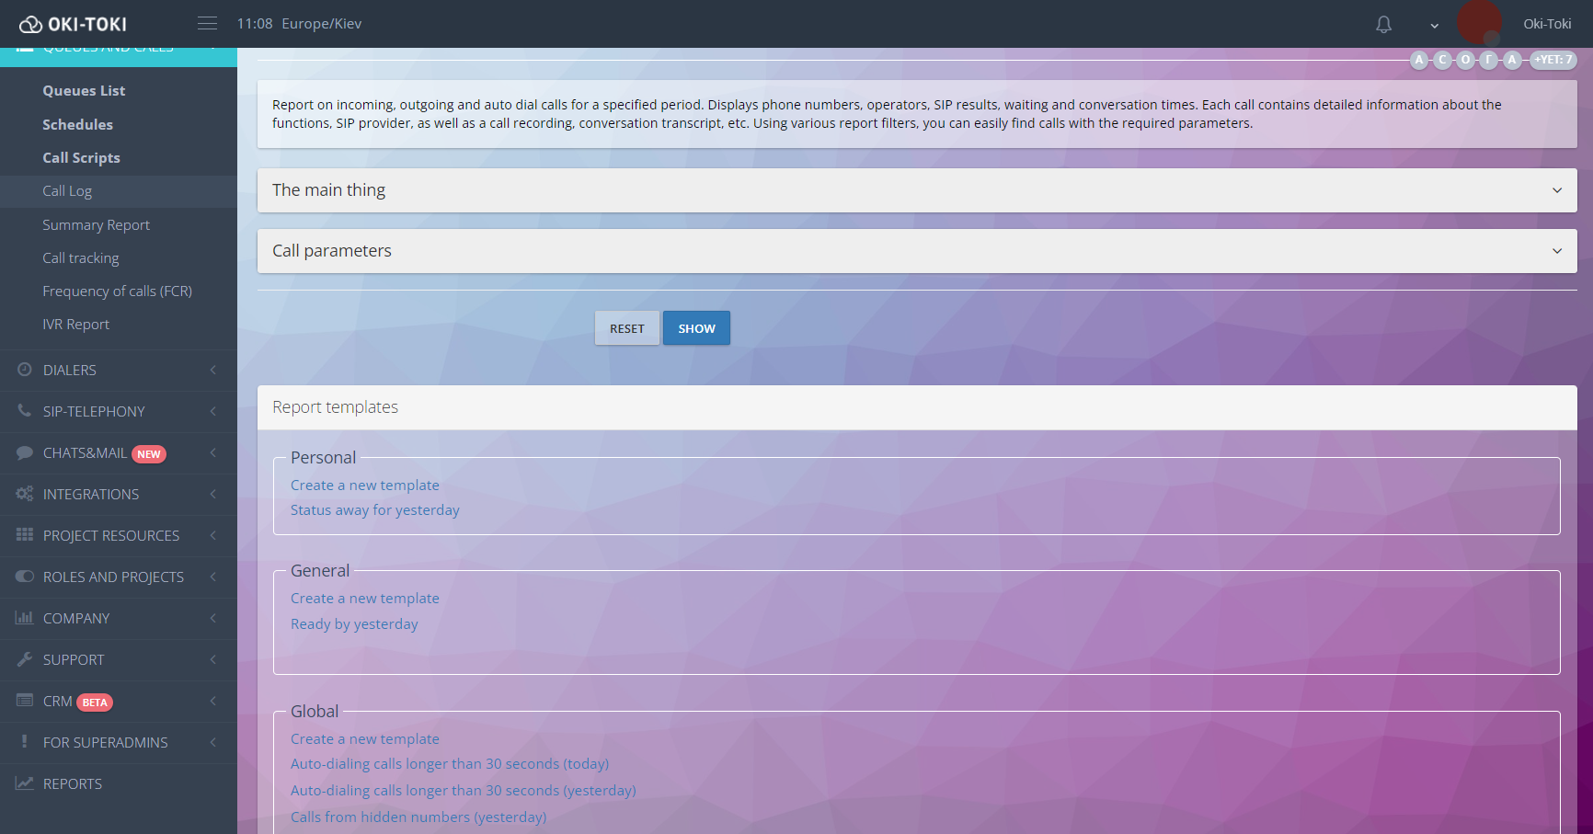Image resolution: width=1593 pixels, height=834 pixels.
Task: Open the notifications bell
Action: point(1383,24)
